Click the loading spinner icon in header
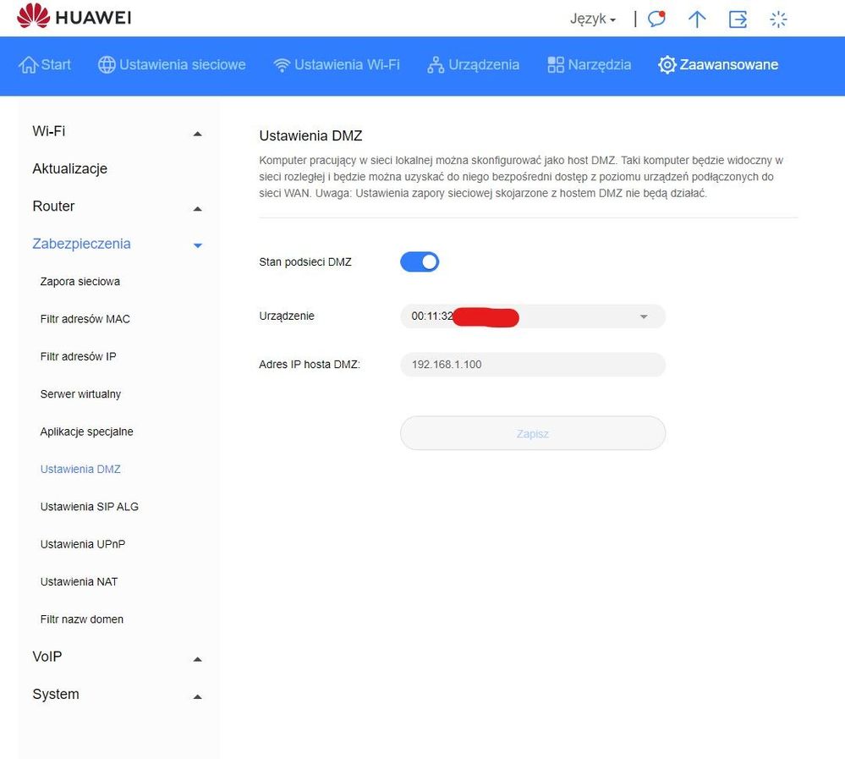This screenshot has width=845, height=759. tap(778, 19)
